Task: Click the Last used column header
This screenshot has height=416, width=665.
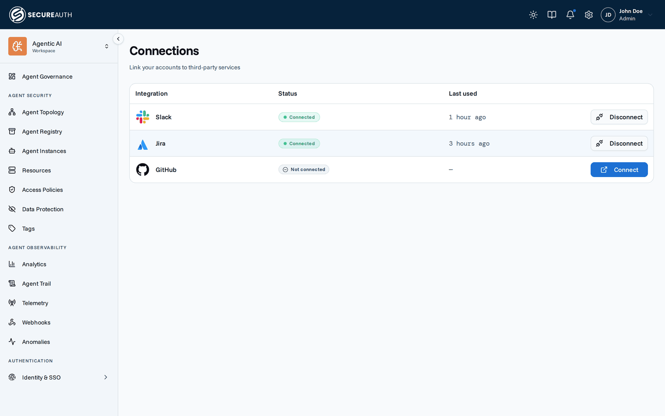Action: point(463,93)
